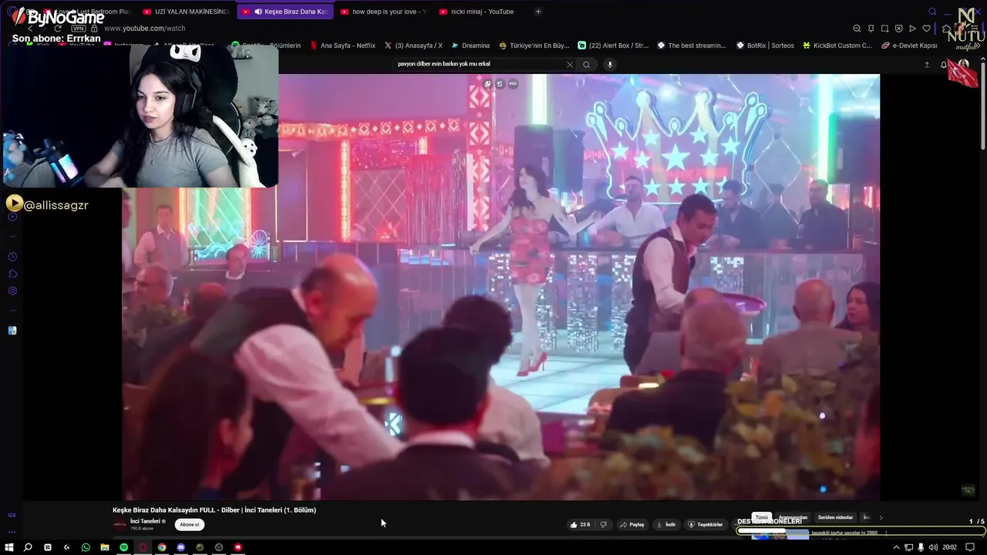Open YouTube notifications bell
Screen dimensions: 987x555
point(943,65)
